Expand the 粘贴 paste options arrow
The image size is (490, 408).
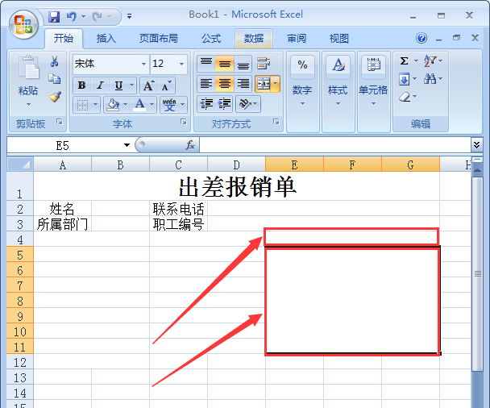(28, 104)
